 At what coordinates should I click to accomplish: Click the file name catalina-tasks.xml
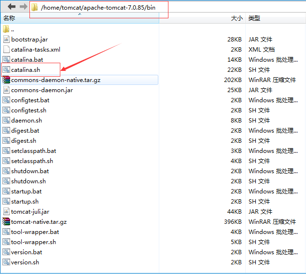pyautogui.click(x=36, y=50)
